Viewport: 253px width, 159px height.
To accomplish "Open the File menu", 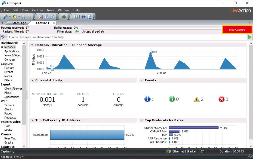I will pos(7,10).
